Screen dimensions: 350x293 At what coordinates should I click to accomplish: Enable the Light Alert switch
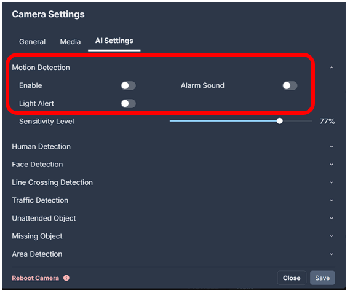point(129,104)
